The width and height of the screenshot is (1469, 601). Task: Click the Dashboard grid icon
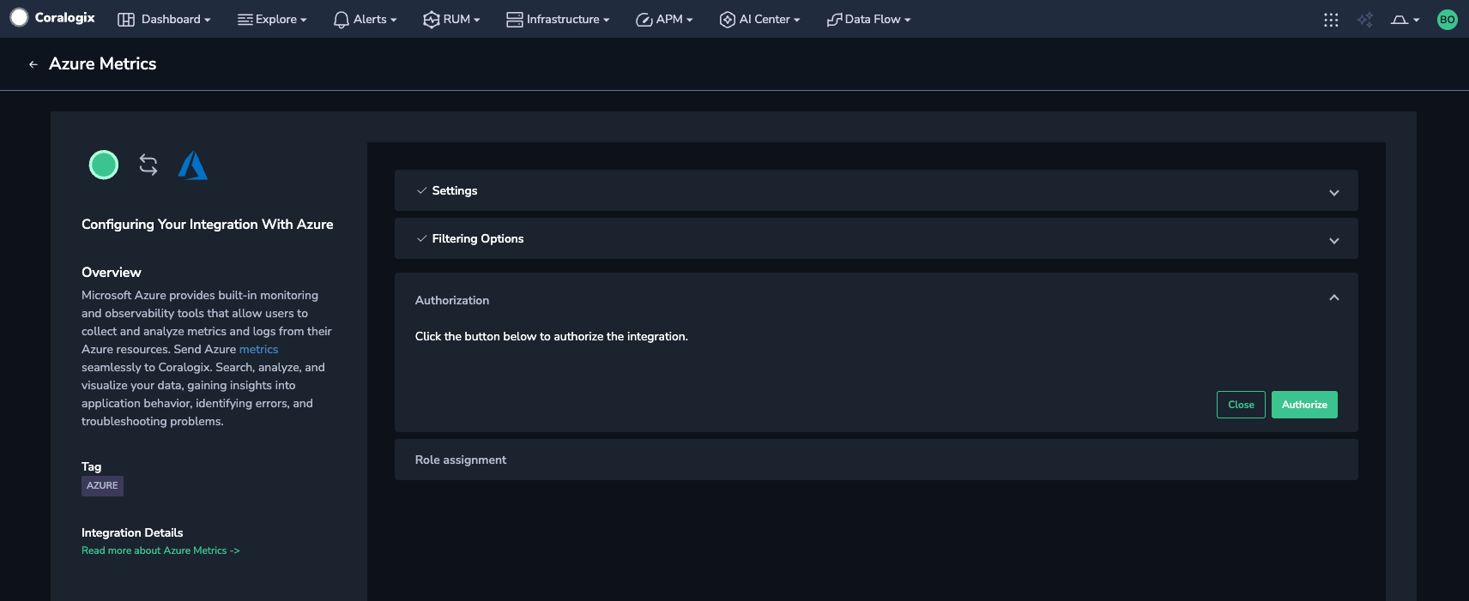tap(126, 20)
